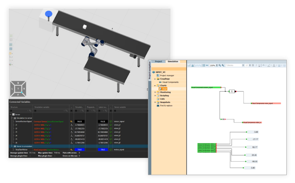Click the zoom in magnifier icon
Image resolution: width=295 pixels, height=183 pixels.
(x=220, y=65)
